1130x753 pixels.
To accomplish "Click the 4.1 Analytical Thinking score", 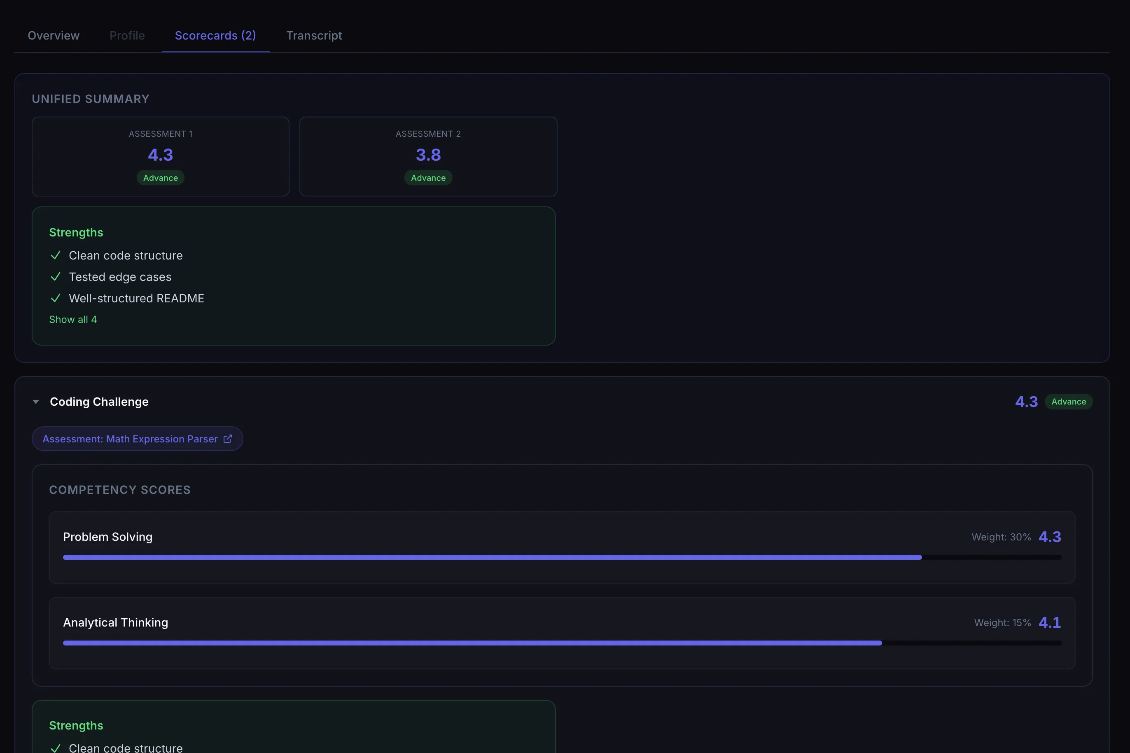I will click(1049, 622).
